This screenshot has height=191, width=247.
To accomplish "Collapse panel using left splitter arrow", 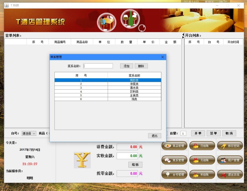I will click(x=183, y=35).
